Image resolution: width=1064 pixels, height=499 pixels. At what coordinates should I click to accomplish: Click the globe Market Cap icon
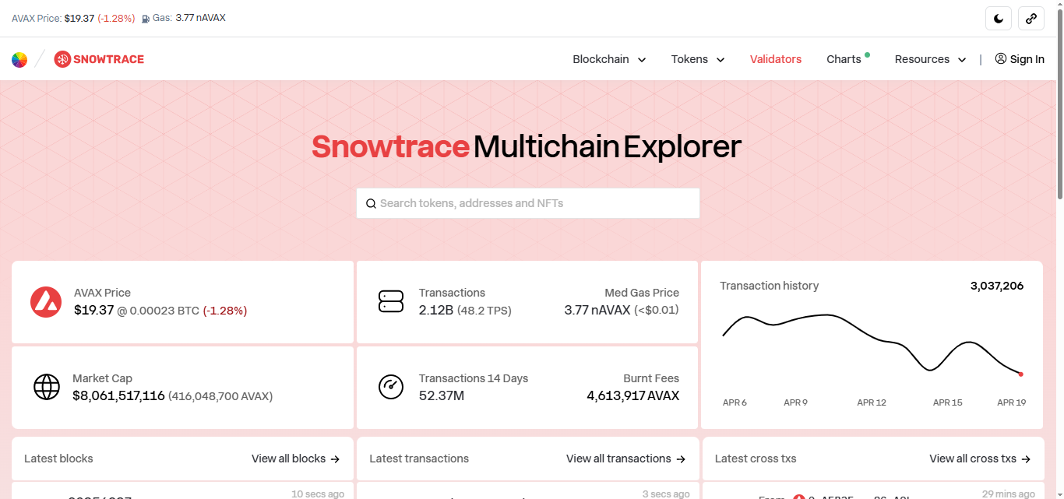click(47, 387)
